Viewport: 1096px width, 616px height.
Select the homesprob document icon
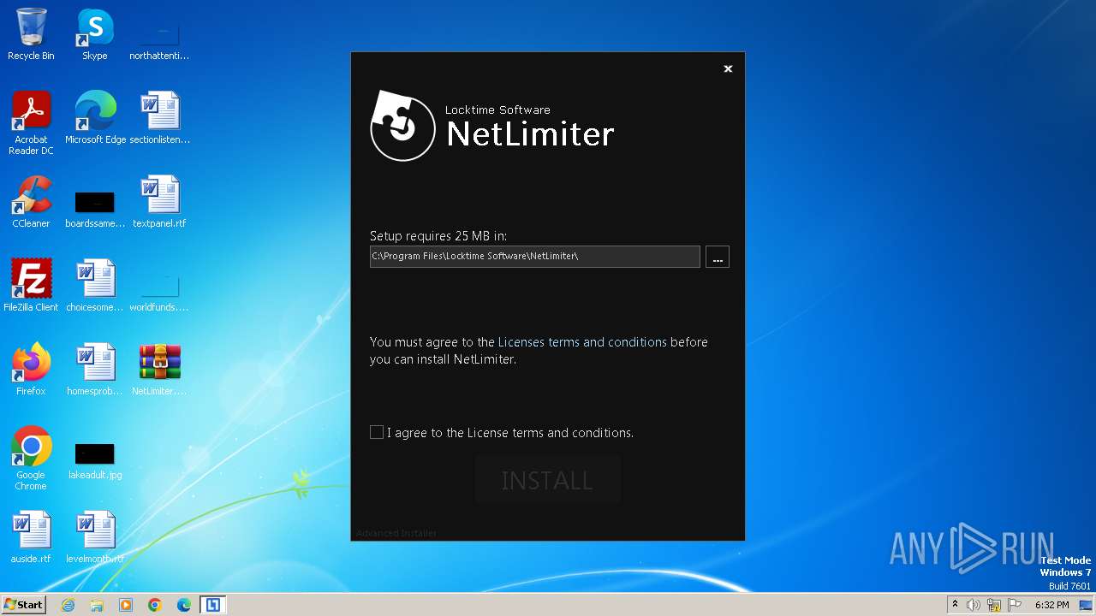coord(95,370)
